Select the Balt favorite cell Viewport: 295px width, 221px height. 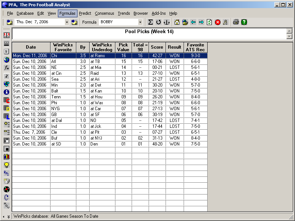(63, 91)
